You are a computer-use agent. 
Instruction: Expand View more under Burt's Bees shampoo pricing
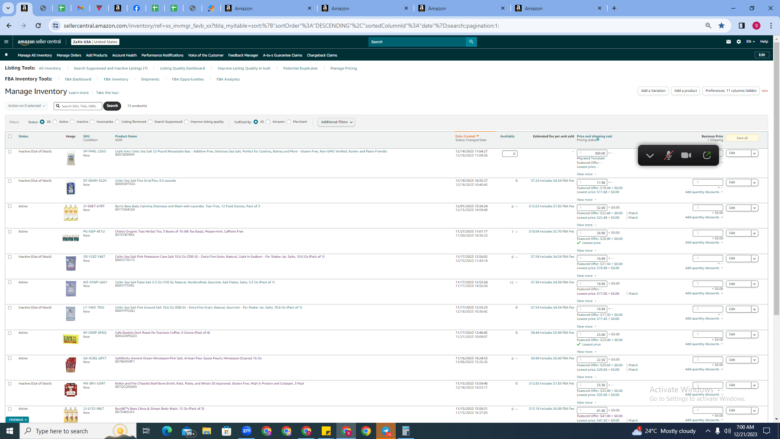pos(587,225)
